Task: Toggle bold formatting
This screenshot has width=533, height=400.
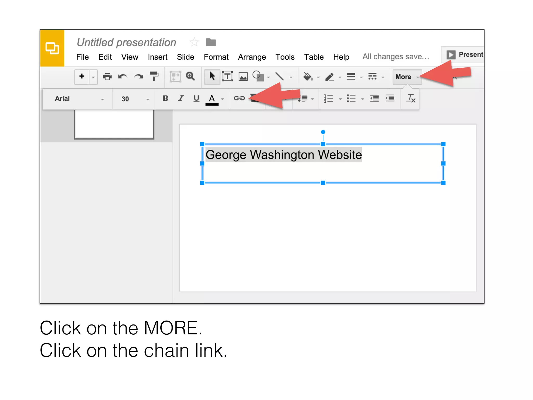Action: (x=165, y=98)
